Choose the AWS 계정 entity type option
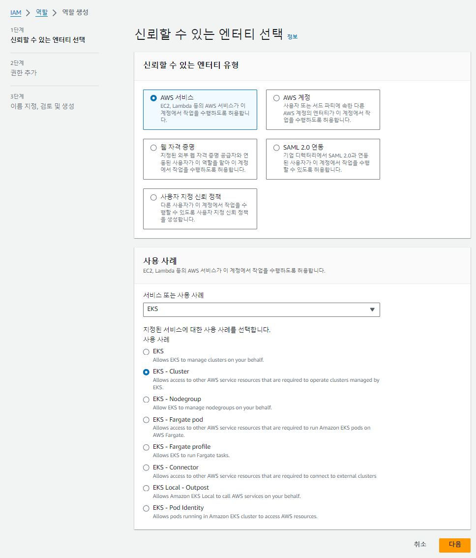Screen dimensions: 476x558 click(276, 98)
